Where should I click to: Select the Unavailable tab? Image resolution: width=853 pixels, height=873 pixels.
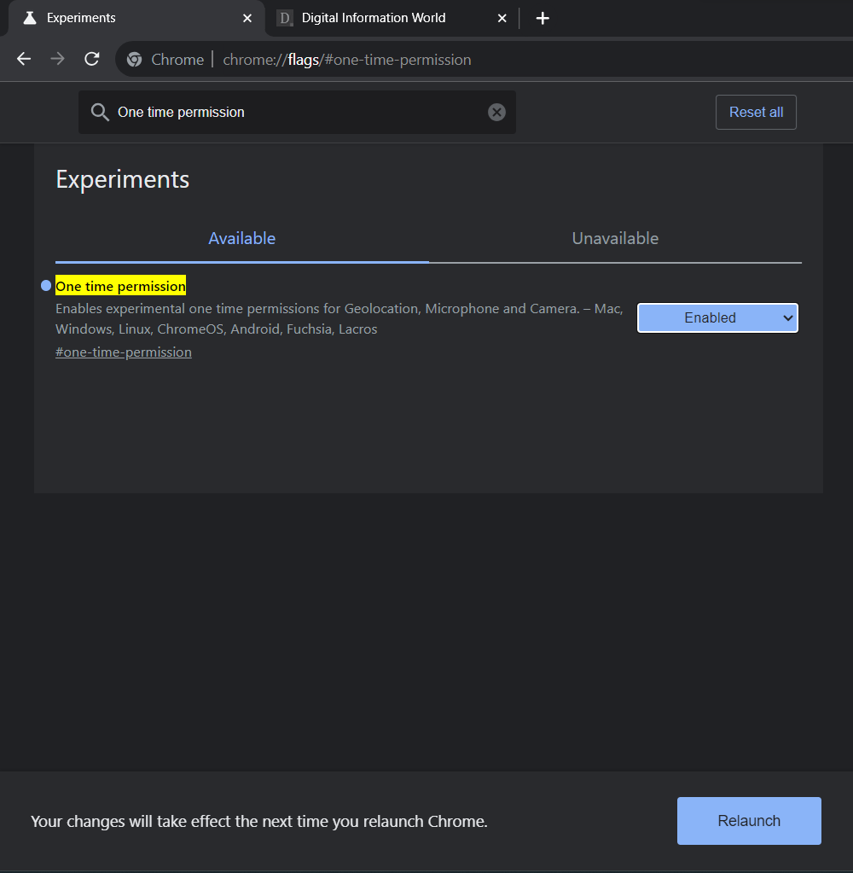615,239
